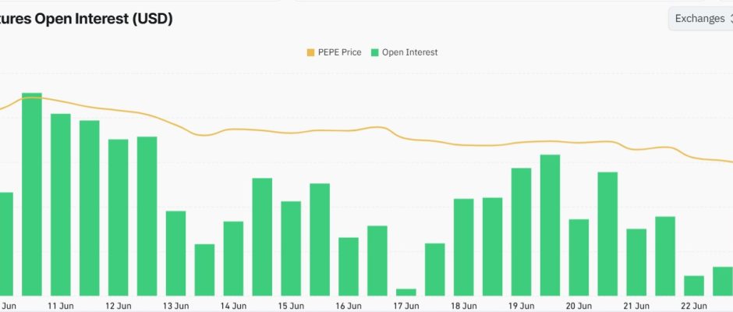
Task: Select the 19 Jun axis label
Action: (521, 305)
